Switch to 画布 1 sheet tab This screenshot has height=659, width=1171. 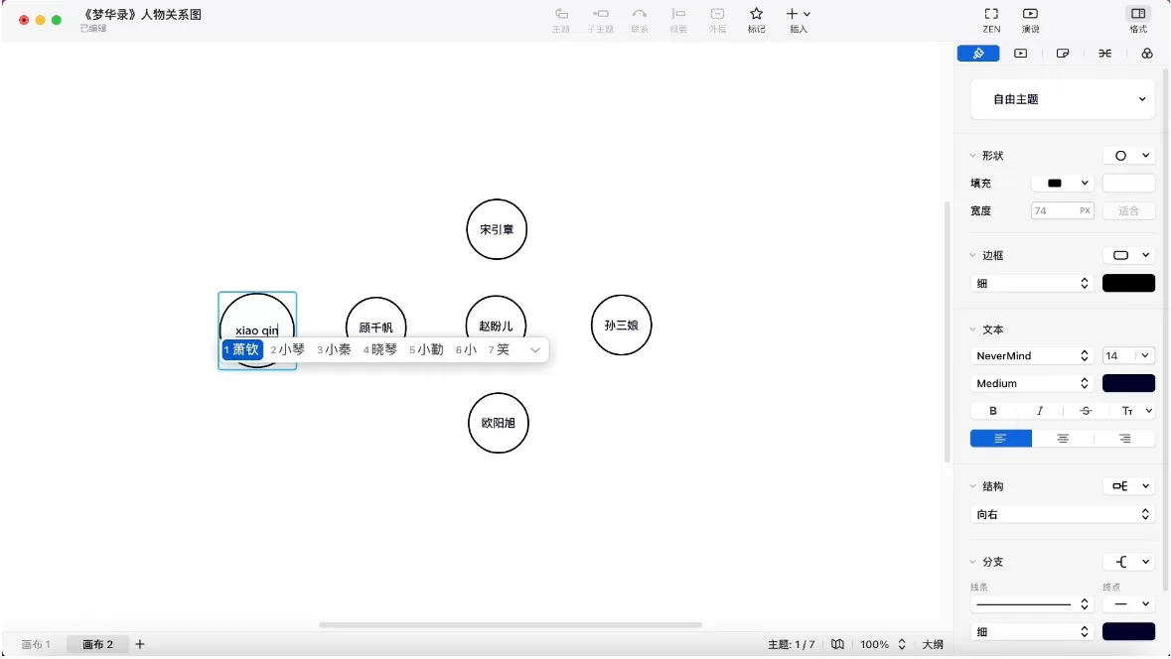pyautogui.click(x=36, y=645)
